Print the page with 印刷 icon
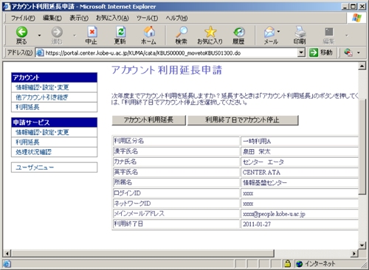This screenshot has width=369, height=270. click(300, 32)
